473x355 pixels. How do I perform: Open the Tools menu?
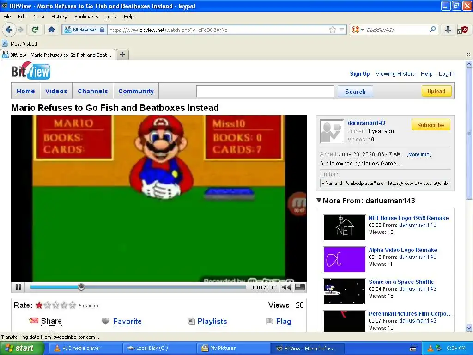click(x=111, y=17)
